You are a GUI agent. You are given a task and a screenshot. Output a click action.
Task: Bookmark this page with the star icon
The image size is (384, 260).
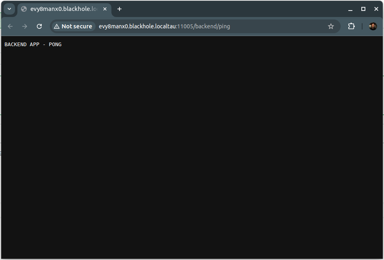331,26
